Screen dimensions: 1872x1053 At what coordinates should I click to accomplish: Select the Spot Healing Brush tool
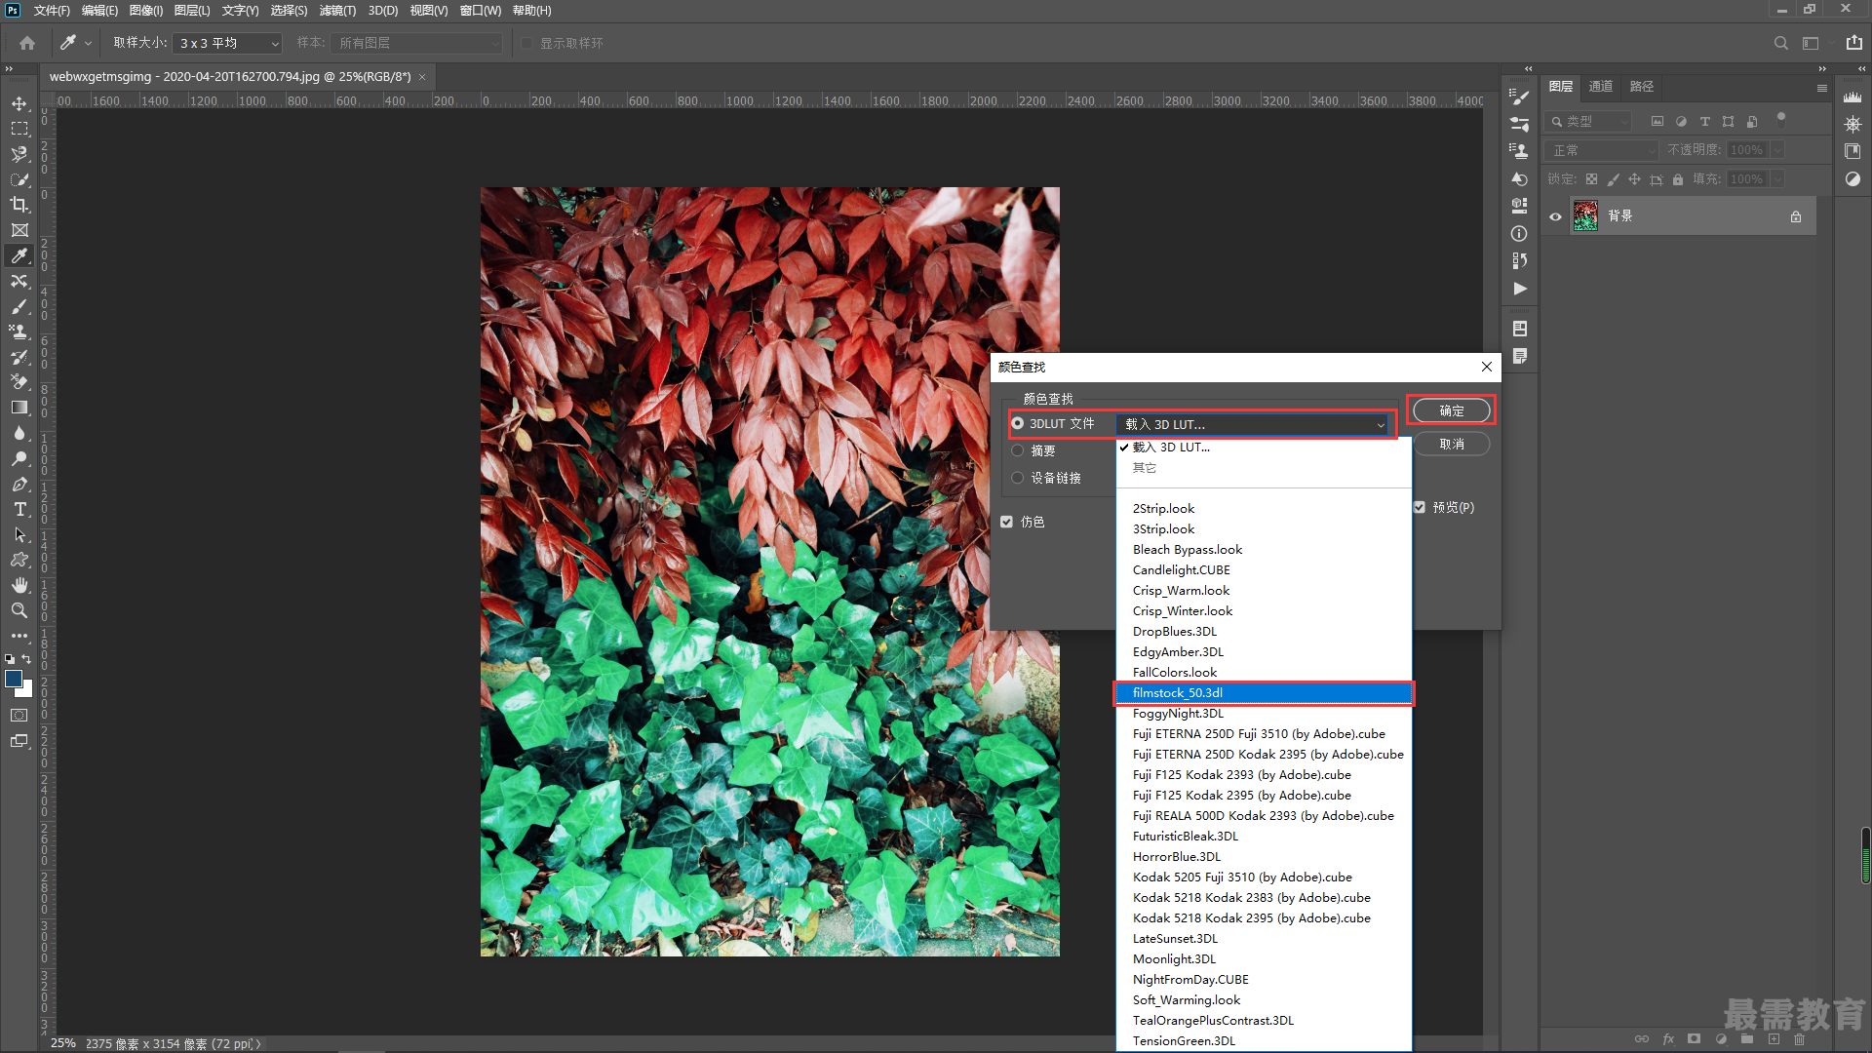(19, 281)
